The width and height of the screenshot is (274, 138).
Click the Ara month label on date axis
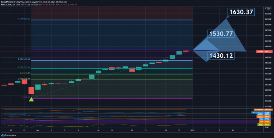coord(38,130)
